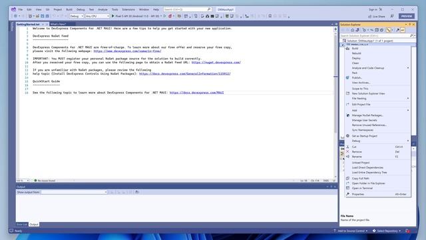Image resolution: width=426 pixels, height=240 pixels.
Task: Follow the docs.devexpress.com GeneralInformation link
Action: tap(185, 73)
